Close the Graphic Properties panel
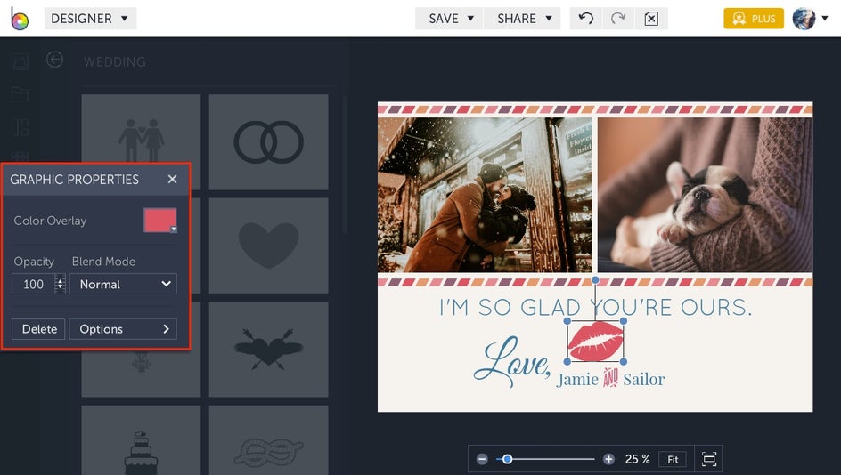This screenshot has height=475, width=841. (x=172, y=180)
